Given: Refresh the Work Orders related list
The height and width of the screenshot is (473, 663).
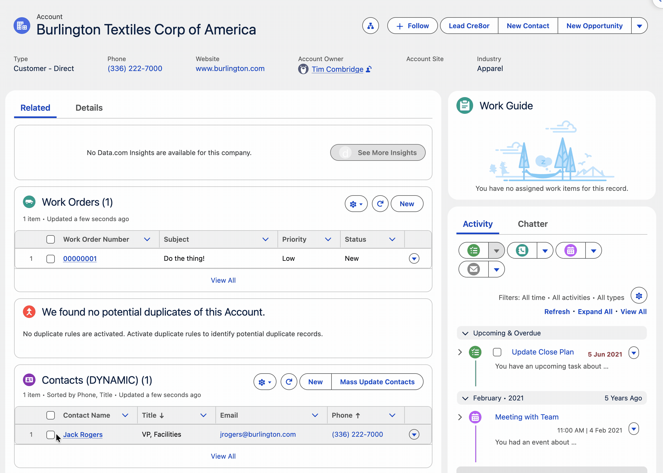Looking at the screenshot, I should pyautogui.click(x=380, y=204).
